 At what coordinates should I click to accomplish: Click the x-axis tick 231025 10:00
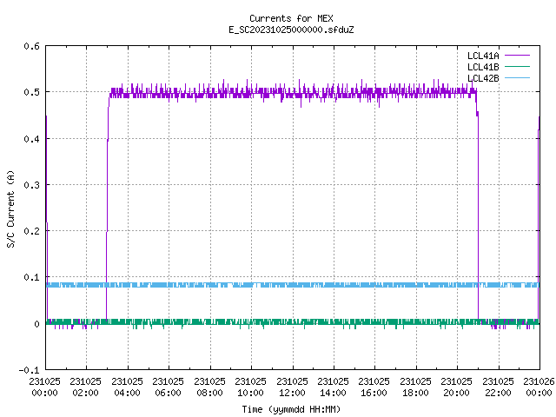click(251, 387)
